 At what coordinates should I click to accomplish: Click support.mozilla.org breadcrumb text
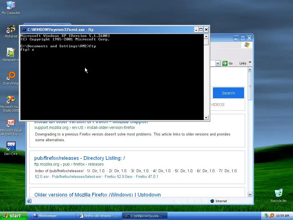click(85, 127)
